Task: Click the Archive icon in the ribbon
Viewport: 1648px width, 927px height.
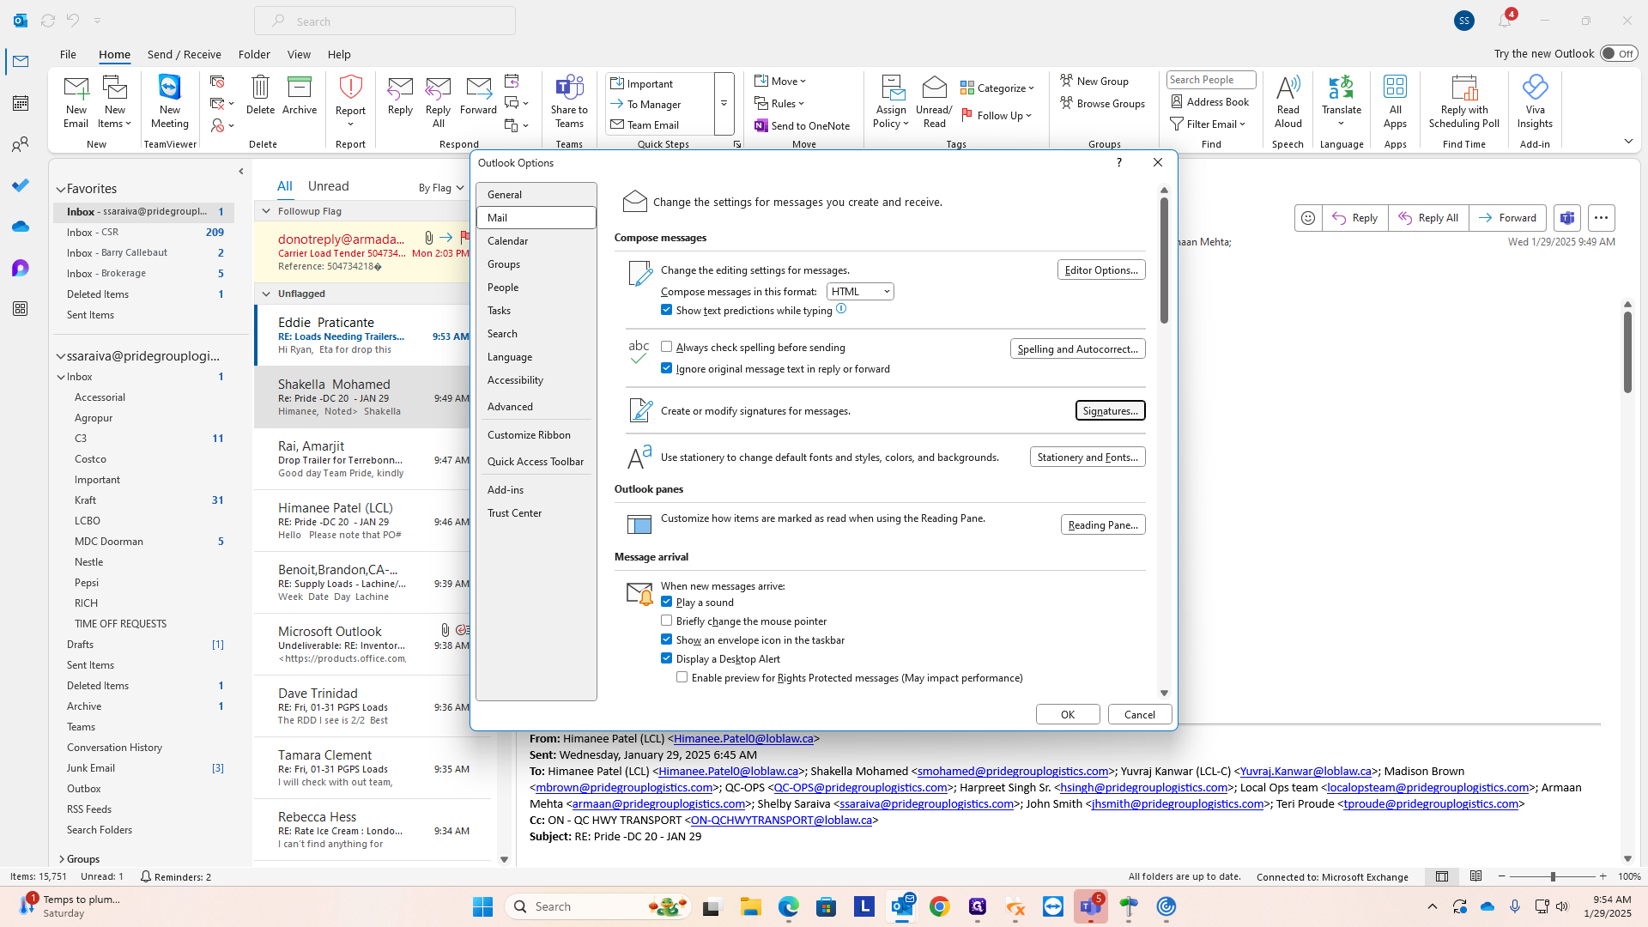Action: 300,94
